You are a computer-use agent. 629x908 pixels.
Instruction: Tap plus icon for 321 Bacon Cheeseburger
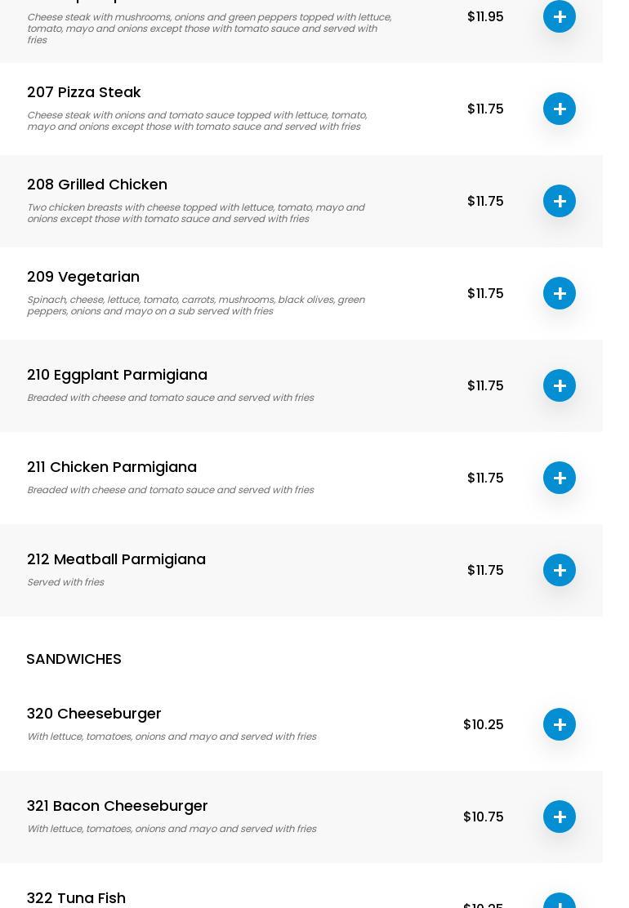point(560,817)
